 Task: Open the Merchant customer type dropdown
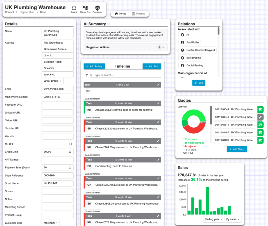(50, 223)
